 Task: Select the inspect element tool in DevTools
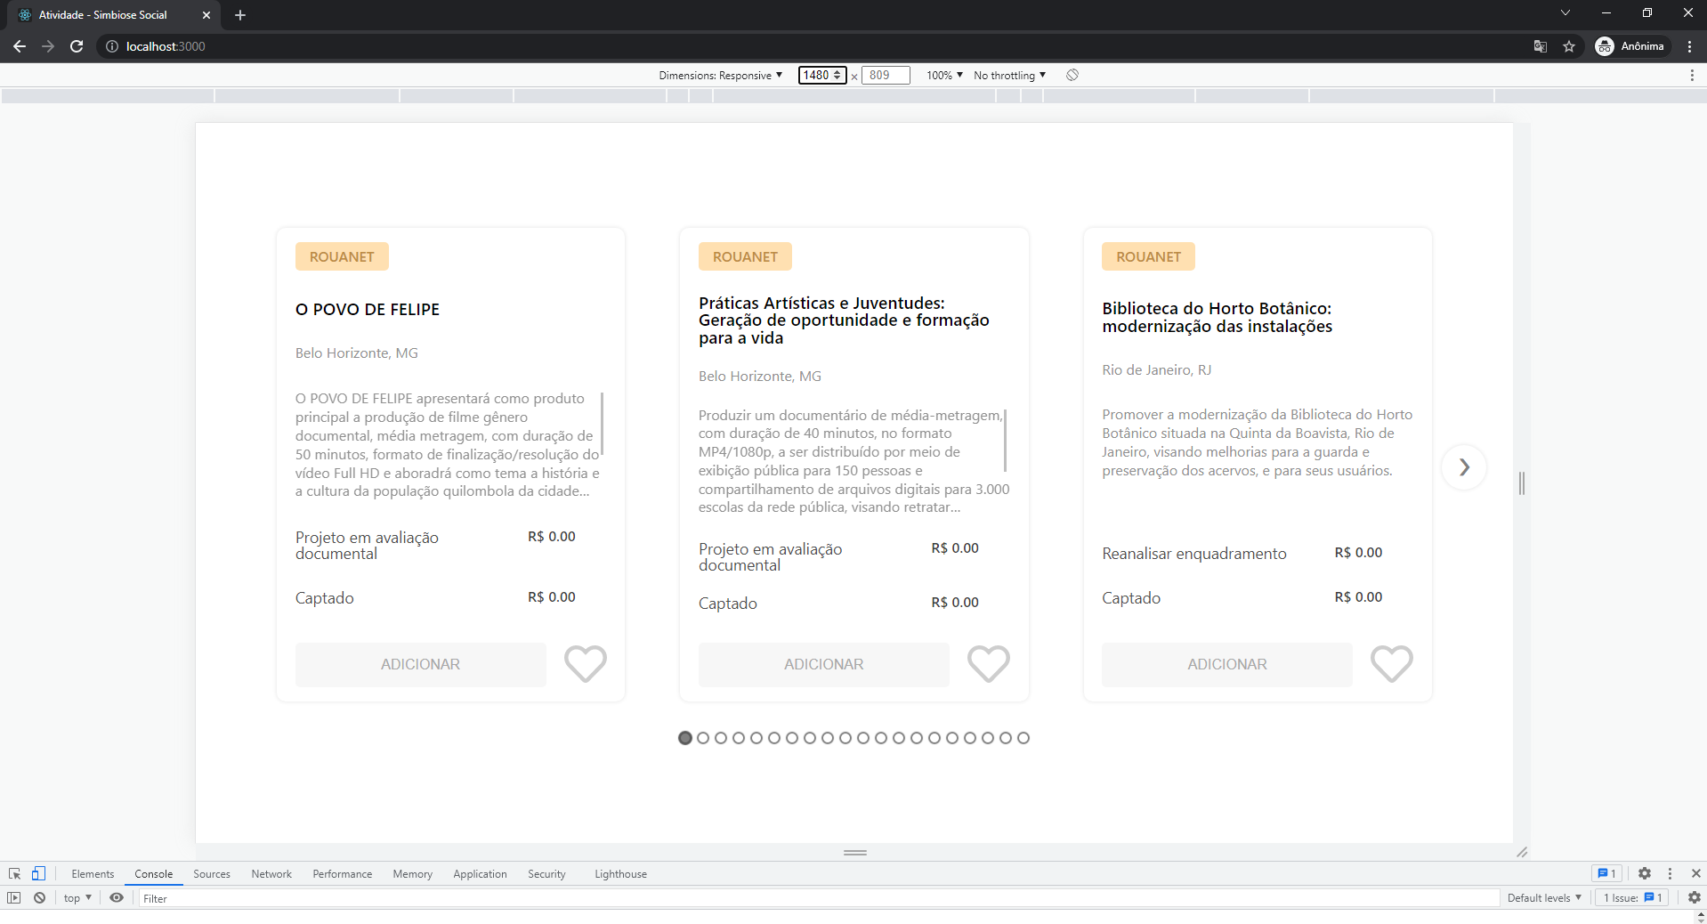coord(14,873)
